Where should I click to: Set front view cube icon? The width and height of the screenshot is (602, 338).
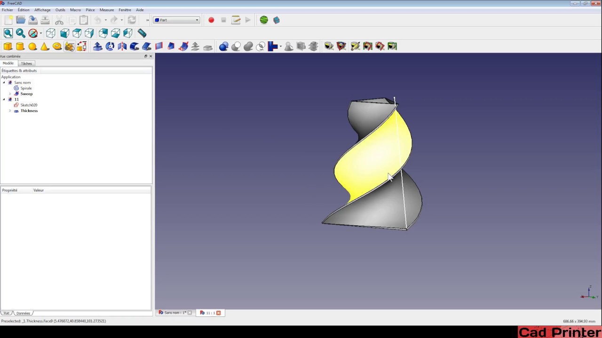tap(64, 33)
